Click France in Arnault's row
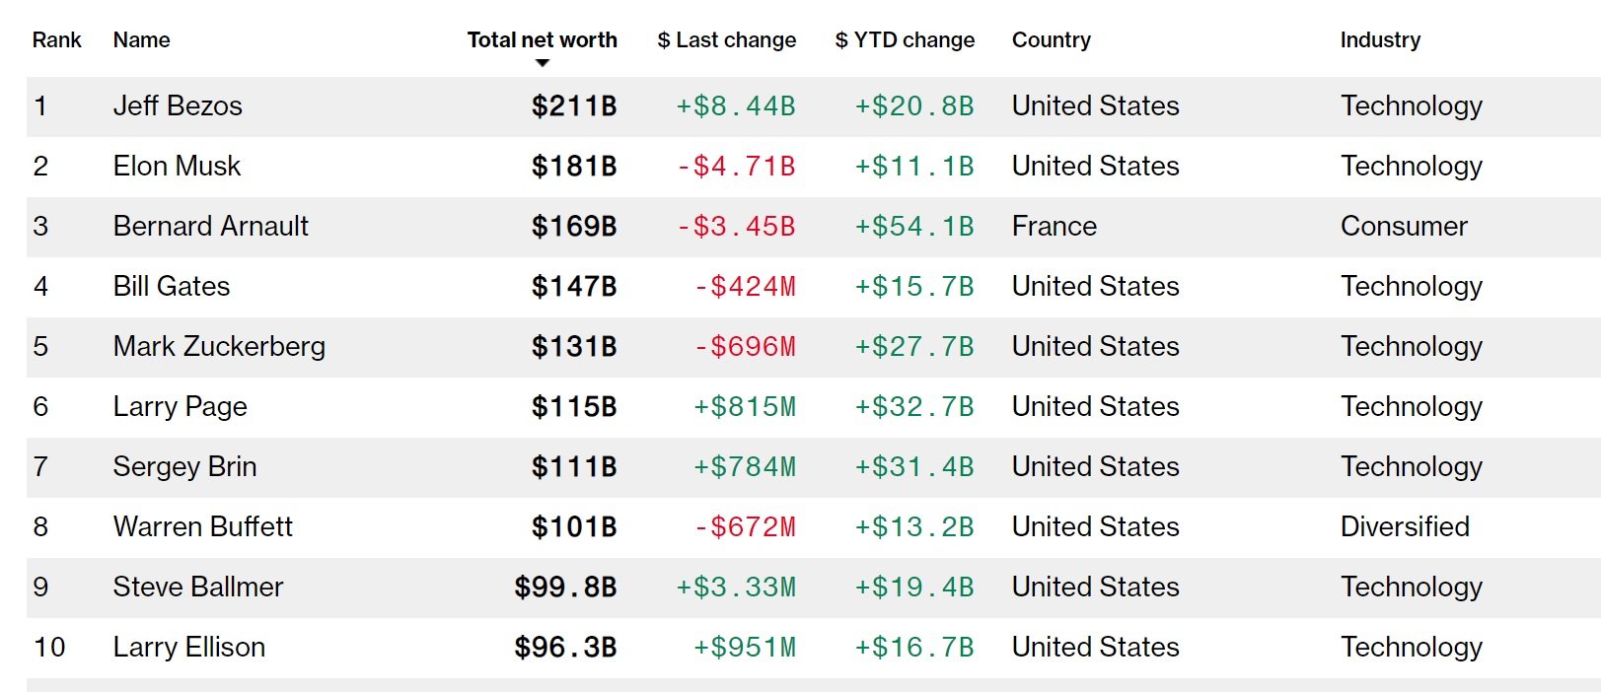Screen dimensions: 1601x692 coord(1054,227)
